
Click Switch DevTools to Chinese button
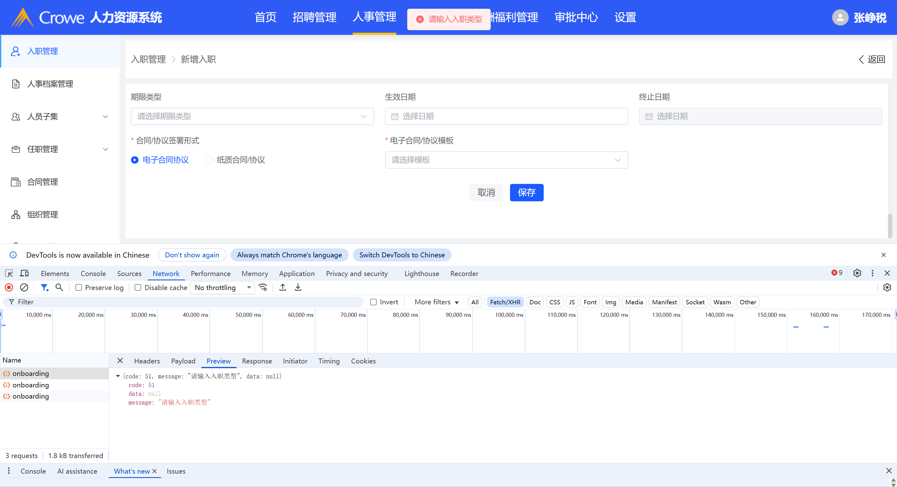[402, 255]
